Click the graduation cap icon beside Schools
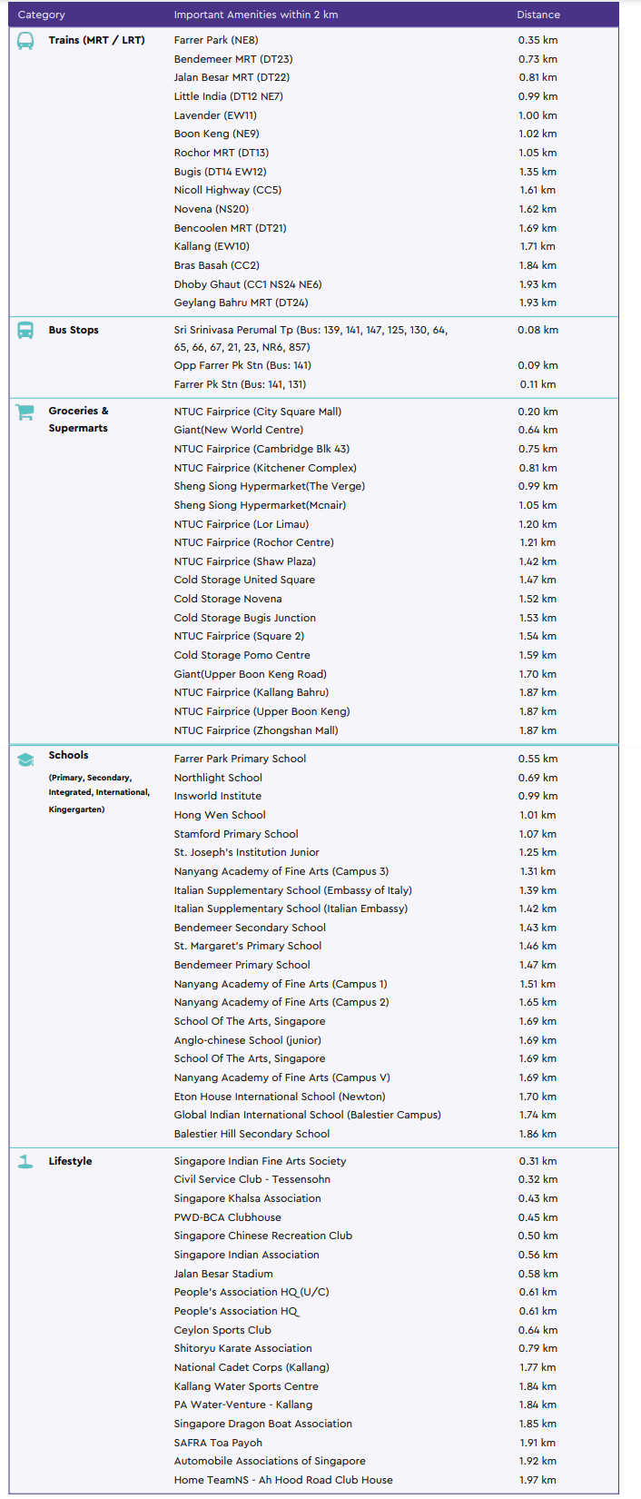 pyautogui.click(x=25, y=759)
